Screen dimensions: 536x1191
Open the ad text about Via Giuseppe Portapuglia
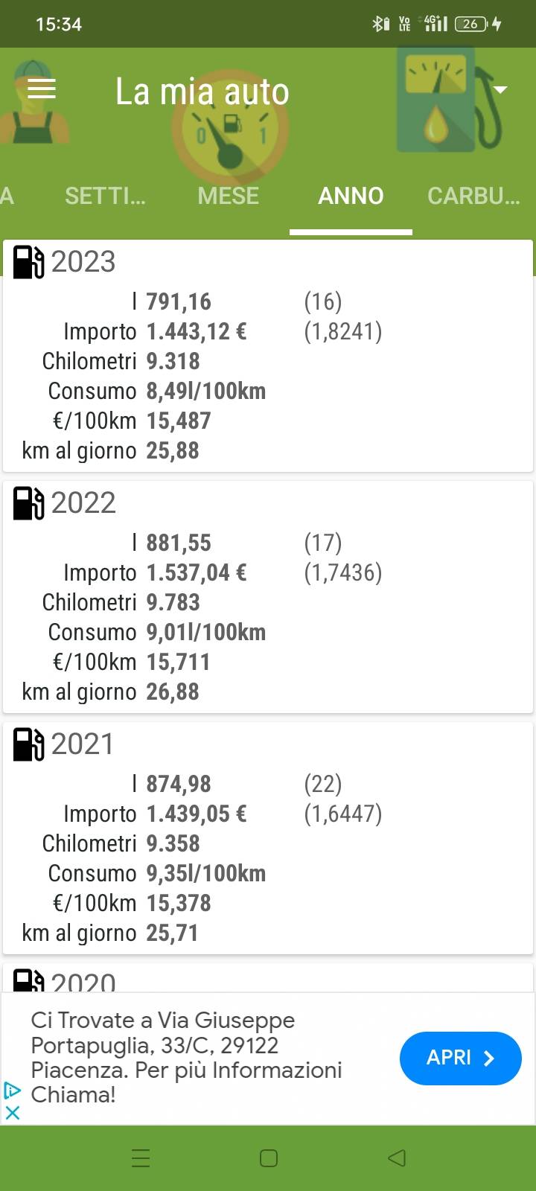coord(186,1058)
